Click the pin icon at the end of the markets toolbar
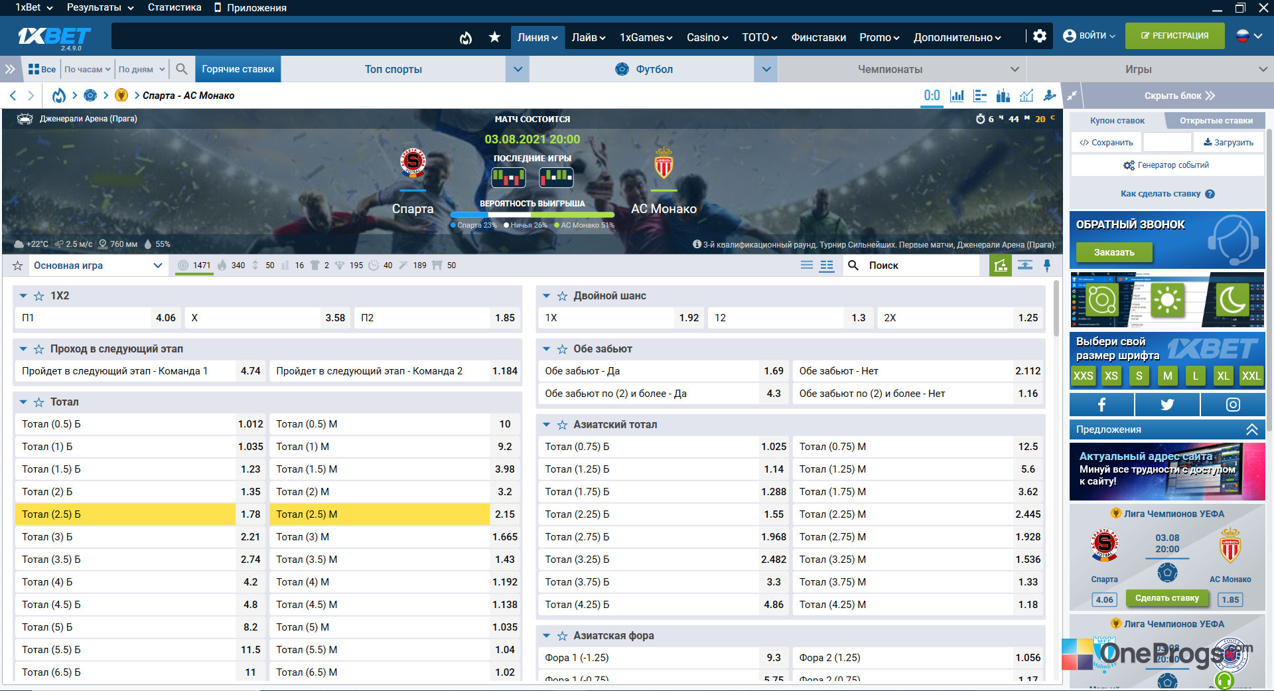 pos(1047,266)
